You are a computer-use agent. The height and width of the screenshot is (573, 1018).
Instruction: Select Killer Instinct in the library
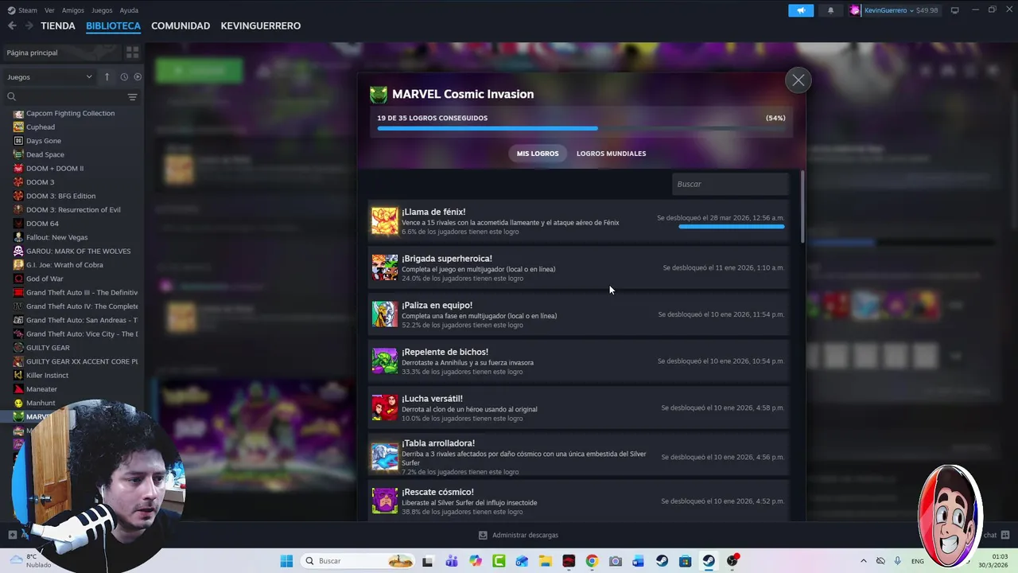tap(47, 376)
